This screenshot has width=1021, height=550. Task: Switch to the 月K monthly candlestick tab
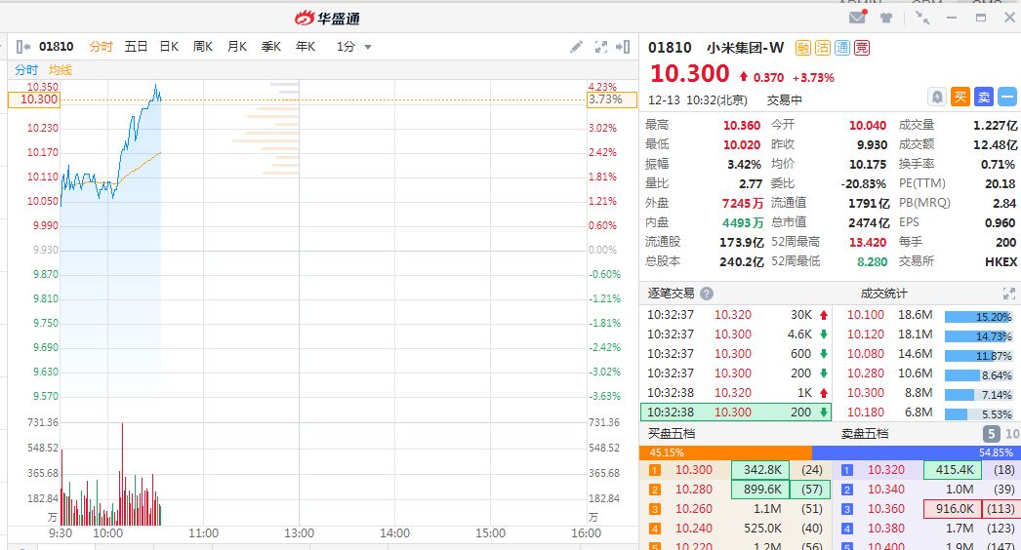[237, 46]
